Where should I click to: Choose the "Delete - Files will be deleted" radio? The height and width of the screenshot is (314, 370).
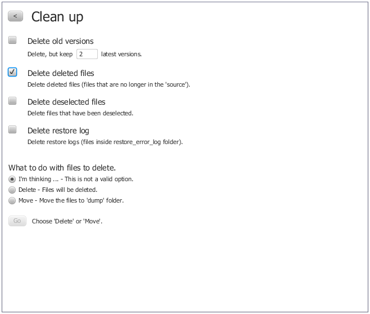[x=12, y=190]
